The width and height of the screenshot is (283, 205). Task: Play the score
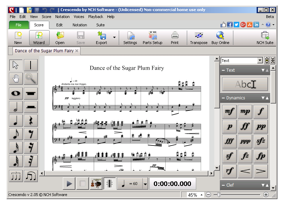tap(69, 184)
